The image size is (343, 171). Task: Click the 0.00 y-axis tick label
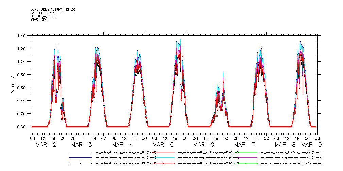click(x=21, y=127)
